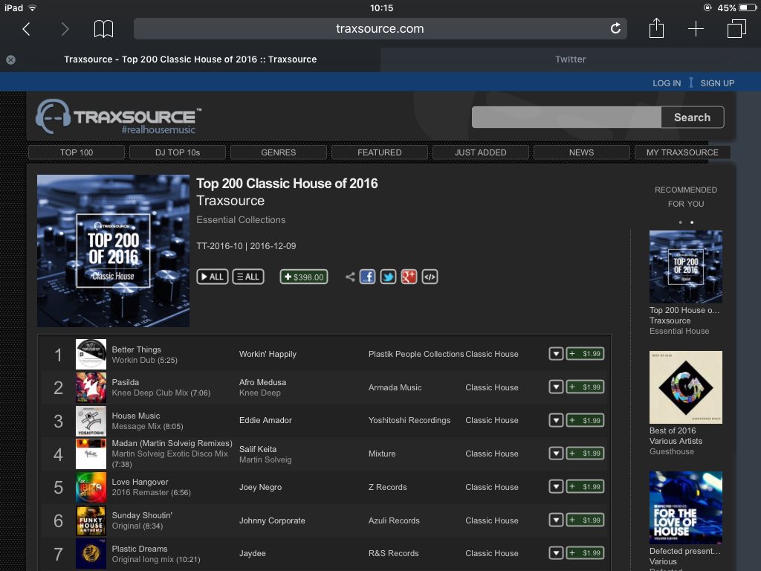
Task: Open Joey Negro artist link
Action: 260,487
